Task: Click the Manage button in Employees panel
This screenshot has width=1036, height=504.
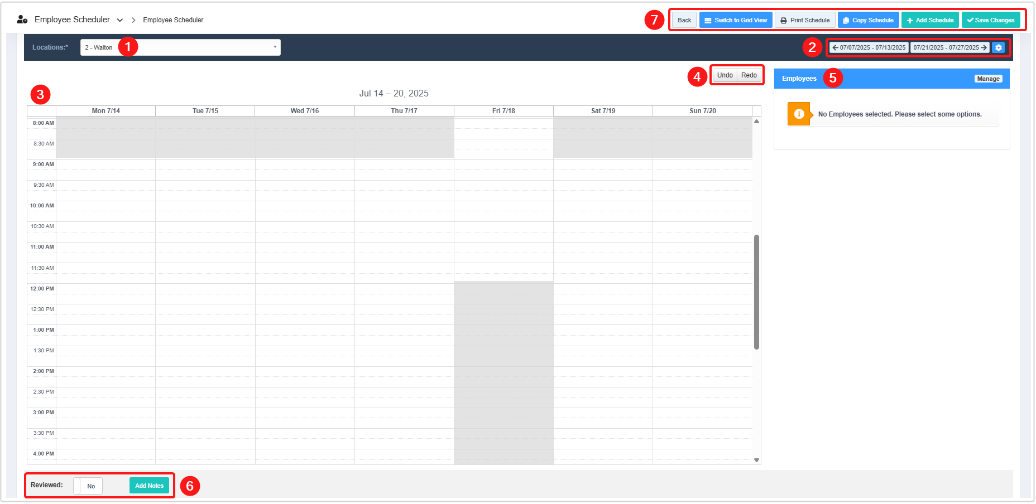Action: tap(987, 79)
